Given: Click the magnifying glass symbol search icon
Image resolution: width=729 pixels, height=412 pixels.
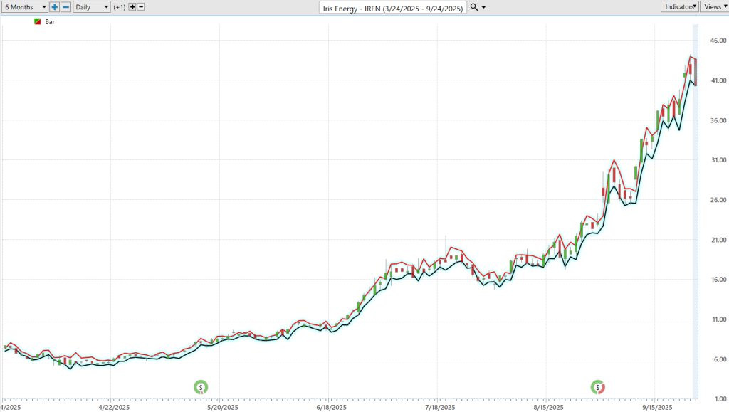Looking at the screenshot, I should tap(475, 6).
